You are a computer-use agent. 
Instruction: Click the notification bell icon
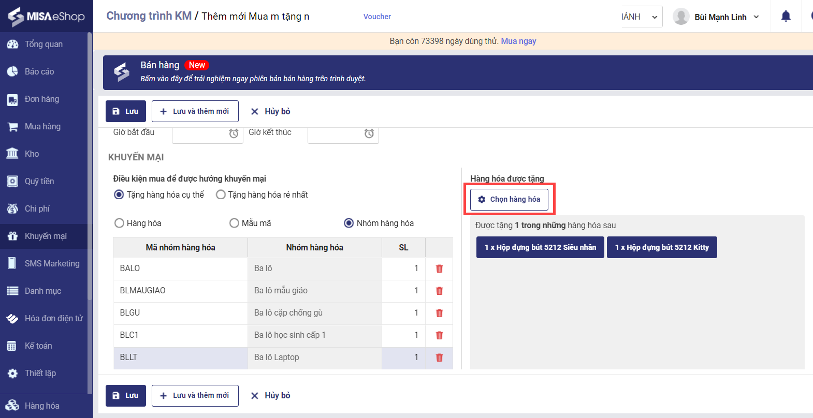click(x=786, y=17)
